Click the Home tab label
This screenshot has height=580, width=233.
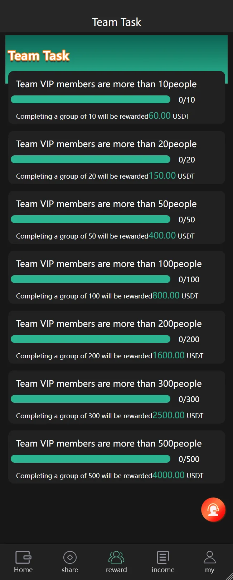click(x=23, y=570)
